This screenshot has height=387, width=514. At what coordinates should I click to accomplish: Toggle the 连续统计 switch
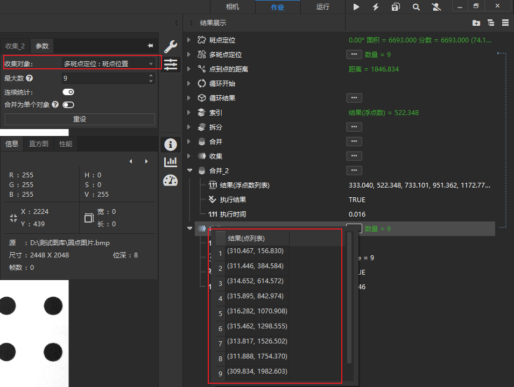[68, 92]
